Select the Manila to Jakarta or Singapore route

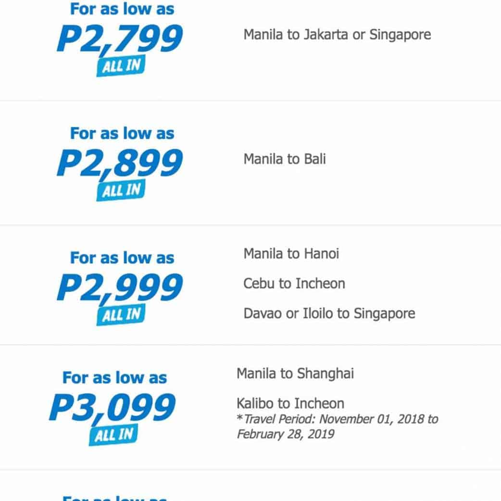coord(337,35)
